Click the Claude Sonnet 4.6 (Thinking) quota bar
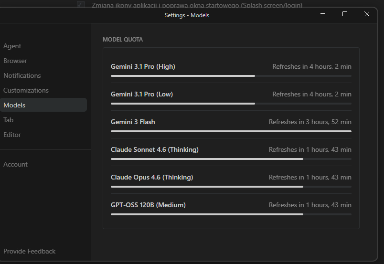 231,159
